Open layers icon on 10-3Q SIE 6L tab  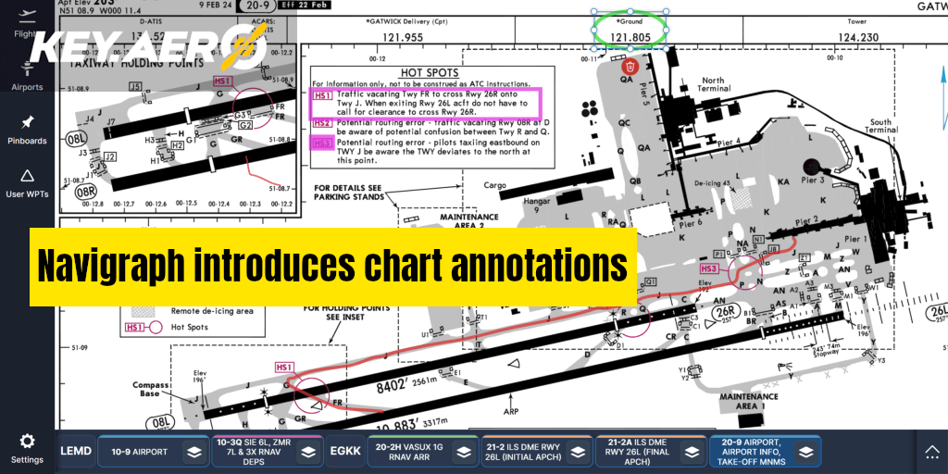click(x=309, y=452)
